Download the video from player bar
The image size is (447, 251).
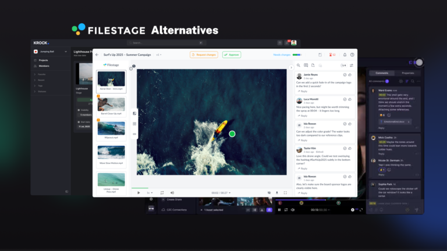[x=277, y=193]
